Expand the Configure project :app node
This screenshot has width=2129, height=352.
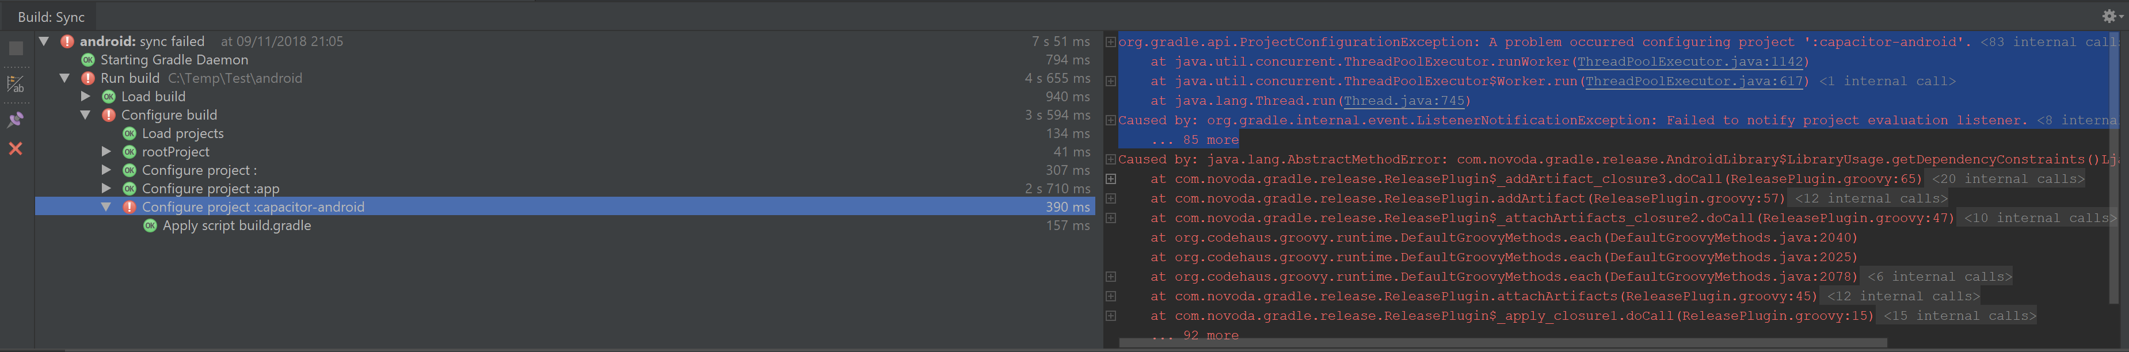(x=106, y=189)
